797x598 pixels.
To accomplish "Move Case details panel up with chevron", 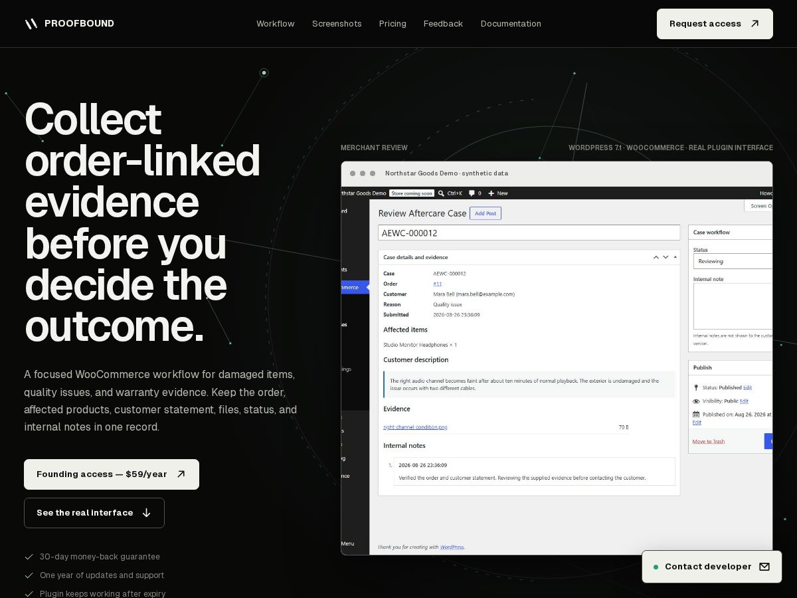I will click(x=656, y=257).
